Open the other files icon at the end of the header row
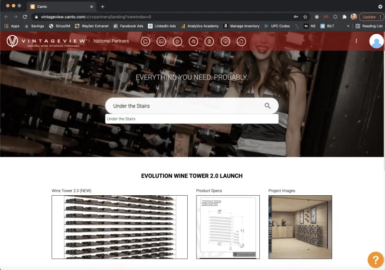The height and width of the screenshot is (270, 385). (x=241, y=41)
